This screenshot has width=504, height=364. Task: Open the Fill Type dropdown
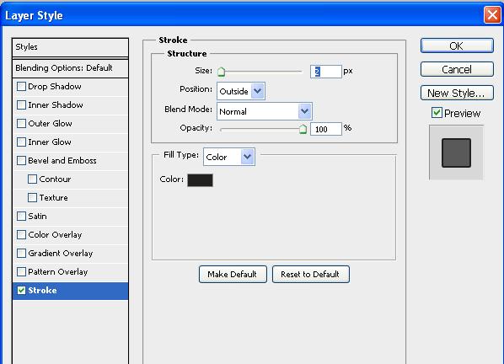229,157
